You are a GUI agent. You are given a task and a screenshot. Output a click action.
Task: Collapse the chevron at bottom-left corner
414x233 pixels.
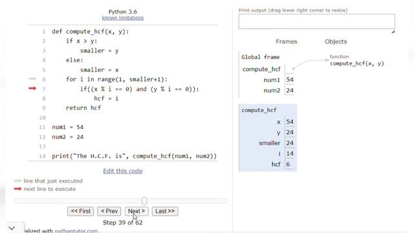(x=12, y=228)
